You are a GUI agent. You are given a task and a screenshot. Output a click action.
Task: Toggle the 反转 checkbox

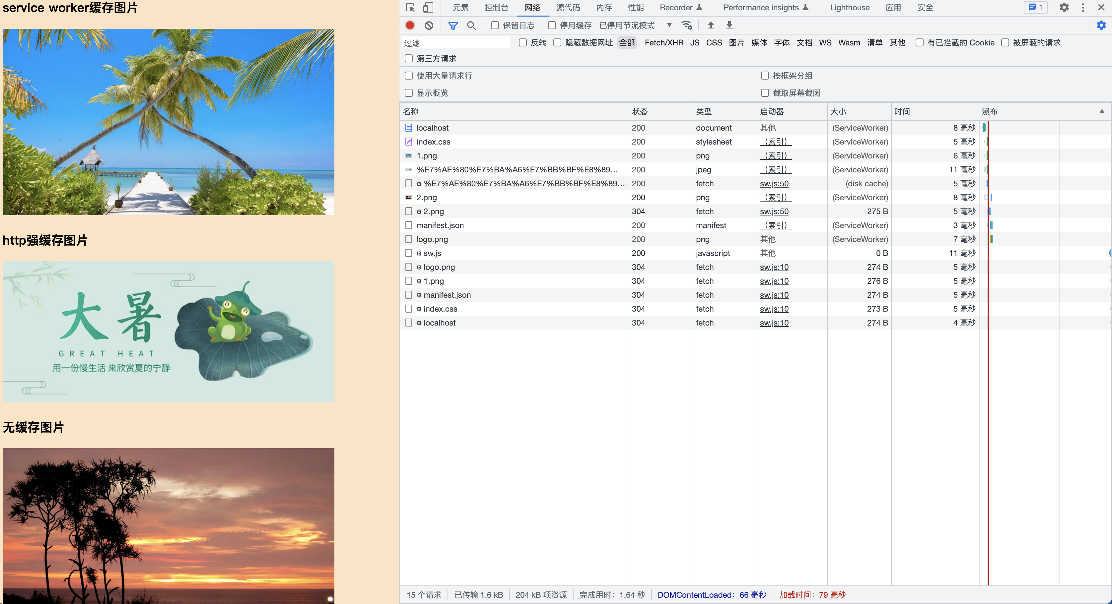coord(522,43)
